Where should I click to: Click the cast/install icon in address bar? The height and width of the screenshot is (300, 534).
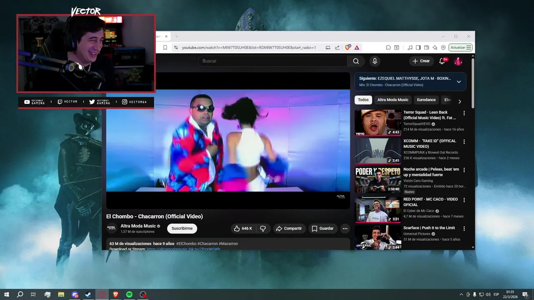328,47
